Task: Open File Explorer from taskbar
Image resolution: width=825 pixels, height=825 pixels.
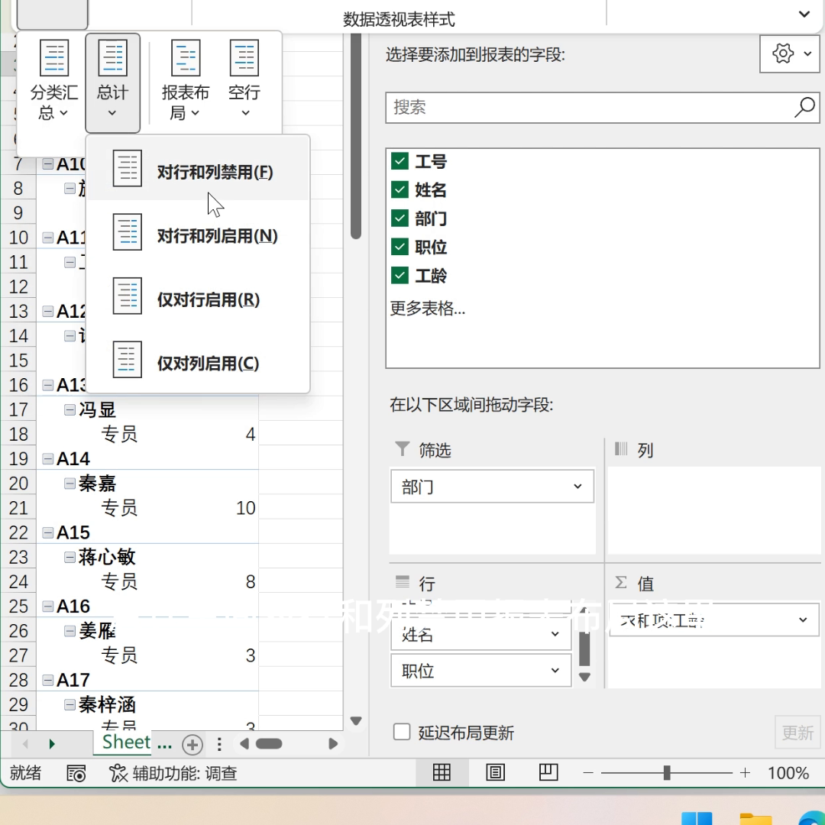Action: click(755, 819)
